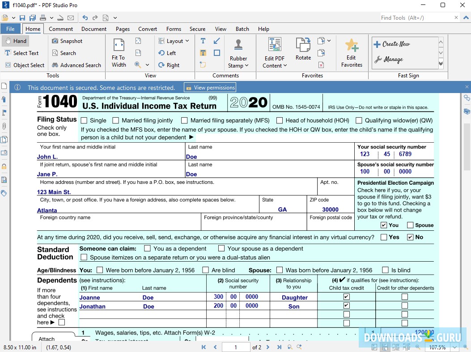Check Head of household (HOH) box
The image size is (471, 352).
280,120
